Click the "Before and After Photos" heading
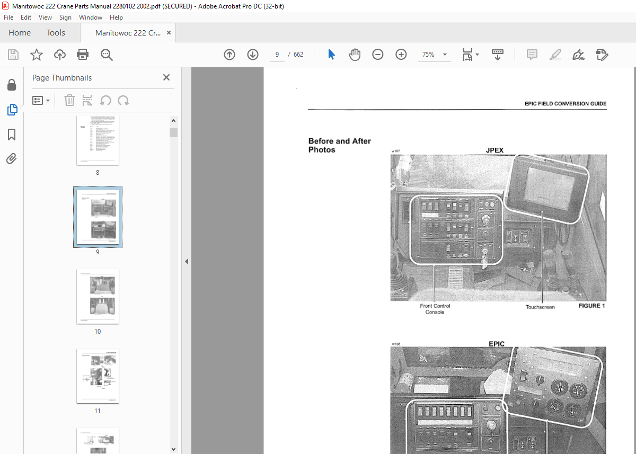Image resolution: width=636 pixels, height=454 pixels. (340, 145)
